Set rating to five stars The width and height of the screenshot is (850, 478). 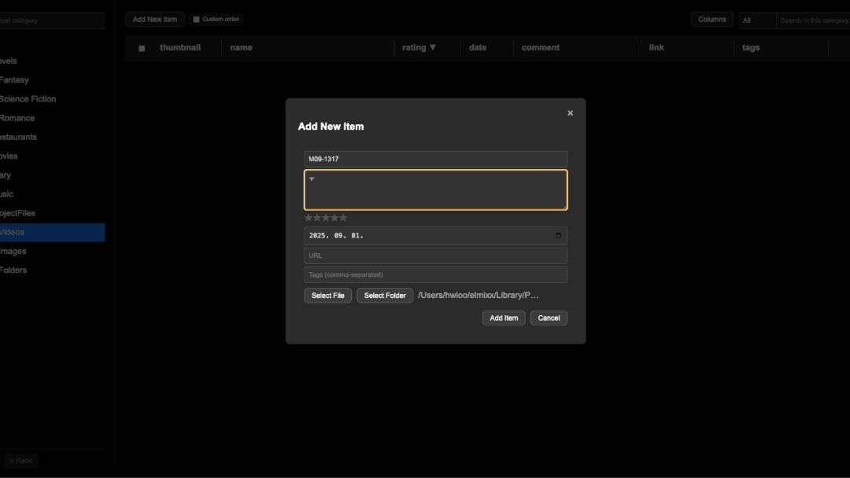pos(343,218)
